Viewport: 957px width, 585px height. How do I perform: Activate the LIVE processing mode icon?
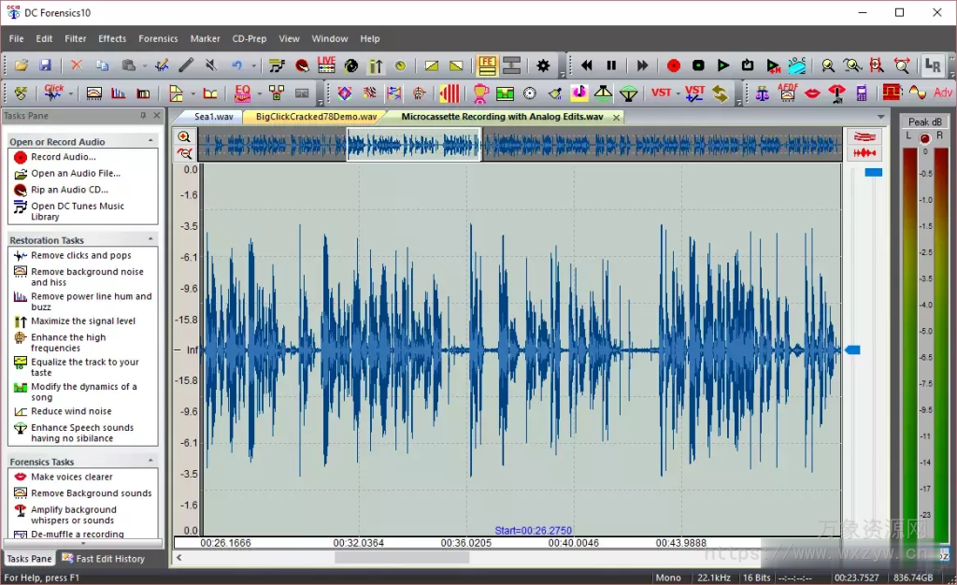coord(325,65)
